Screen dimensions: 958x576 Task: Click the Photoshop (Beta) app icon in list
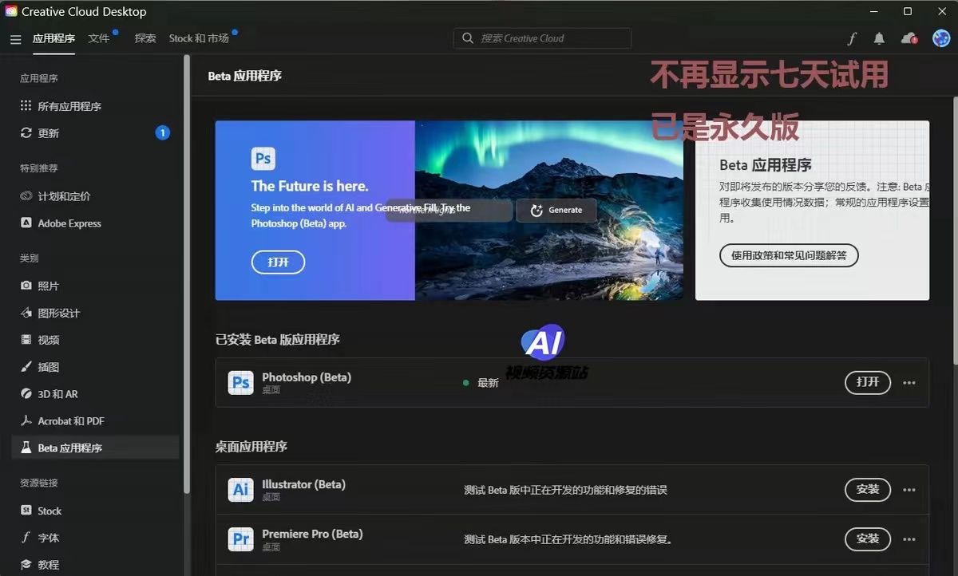coord(240,383)
